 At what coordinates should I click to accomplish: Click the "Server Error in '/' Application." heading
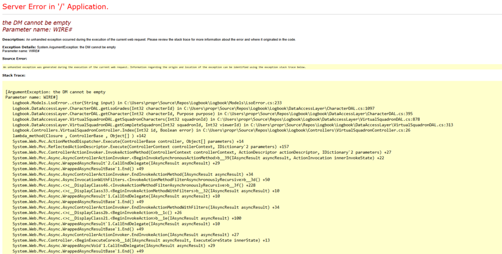point(55,7)
